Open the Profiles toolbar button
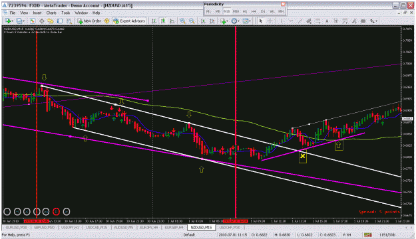 [20, 21]
